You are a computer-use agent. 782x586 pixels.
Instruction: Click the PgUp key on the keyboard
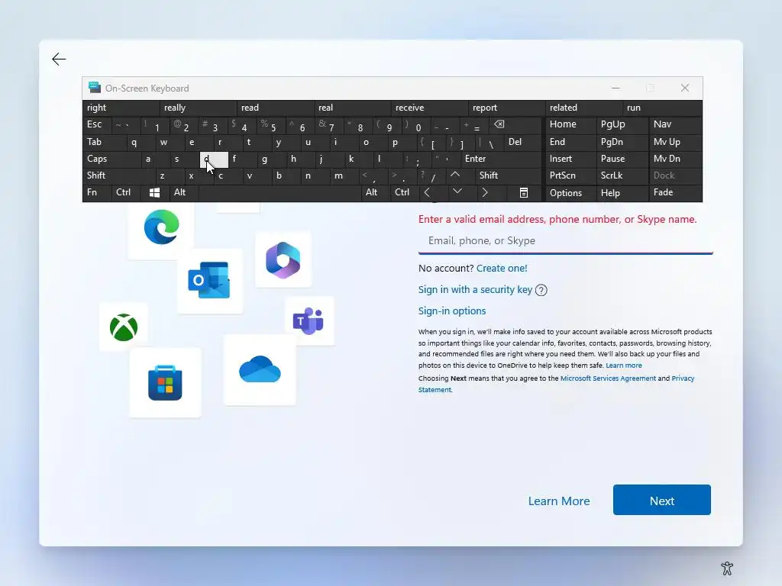click(x=622, y=124)
